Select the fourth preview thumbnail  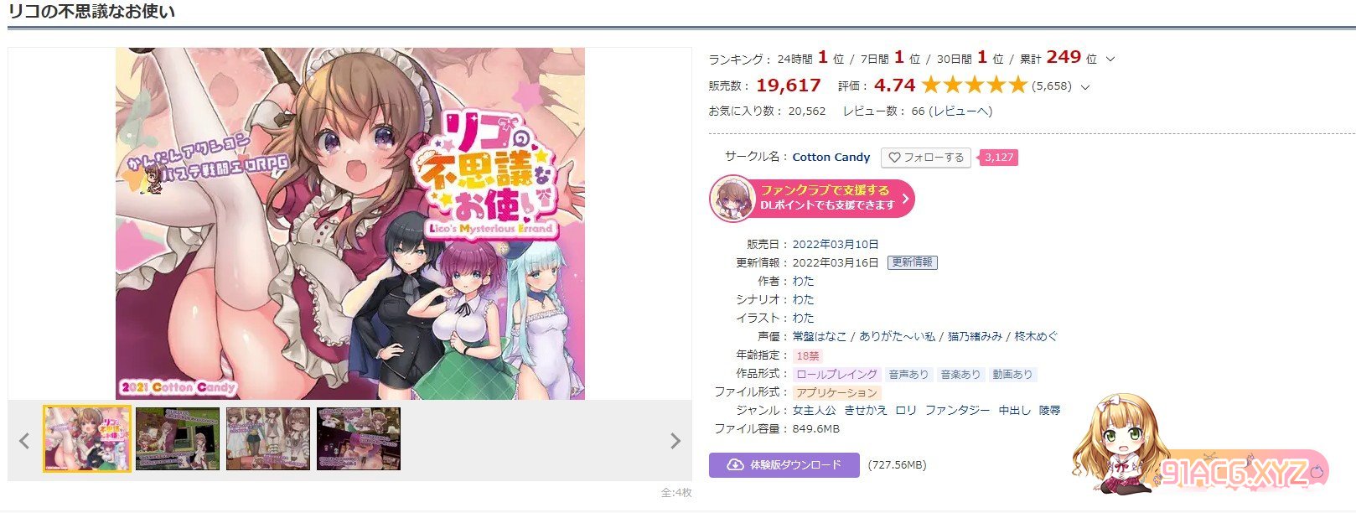click(359, 438)
